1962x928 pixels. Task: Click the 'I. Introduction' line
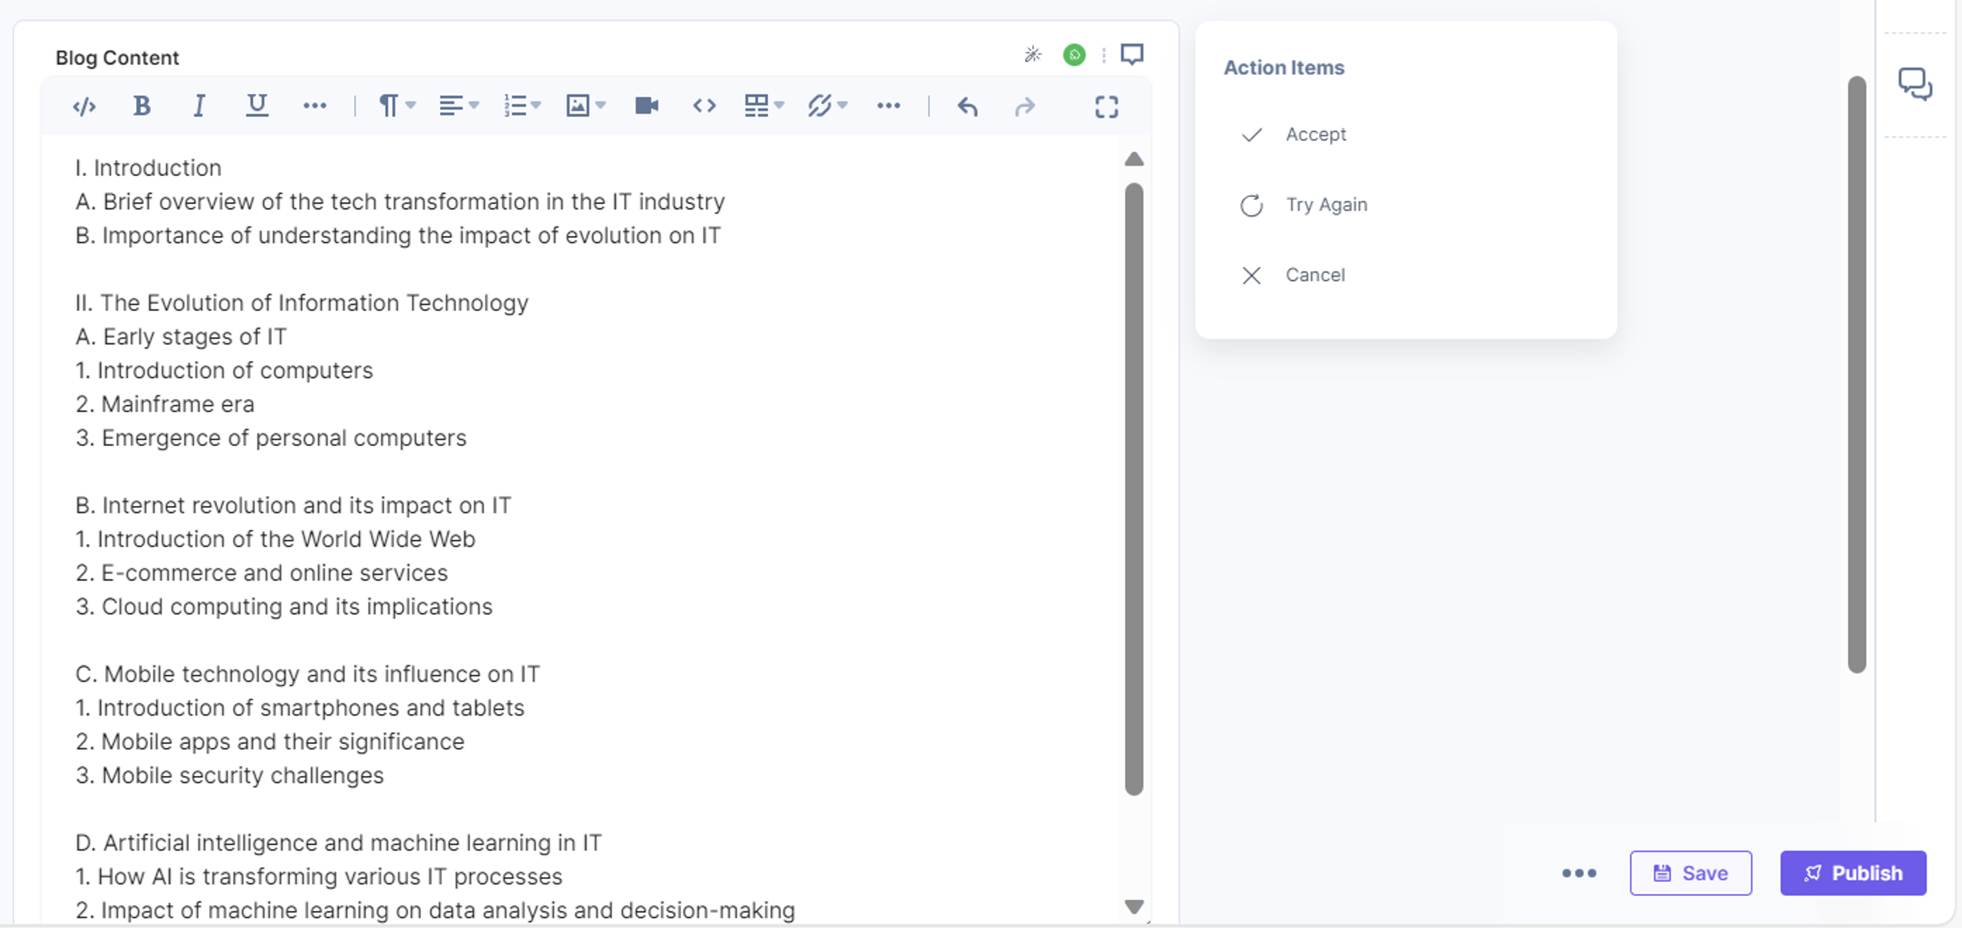(x=149, y=169)
